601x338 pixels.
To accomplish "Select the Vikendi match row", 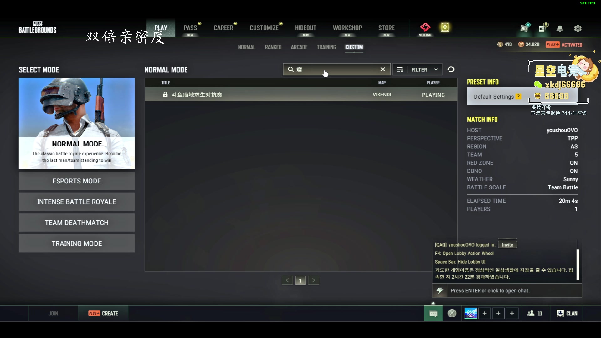I will click(301, 95).
